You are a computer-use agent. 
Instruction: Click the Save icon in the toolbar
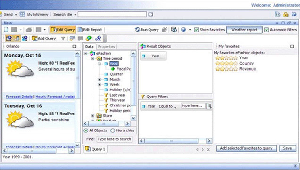point(14,30)
